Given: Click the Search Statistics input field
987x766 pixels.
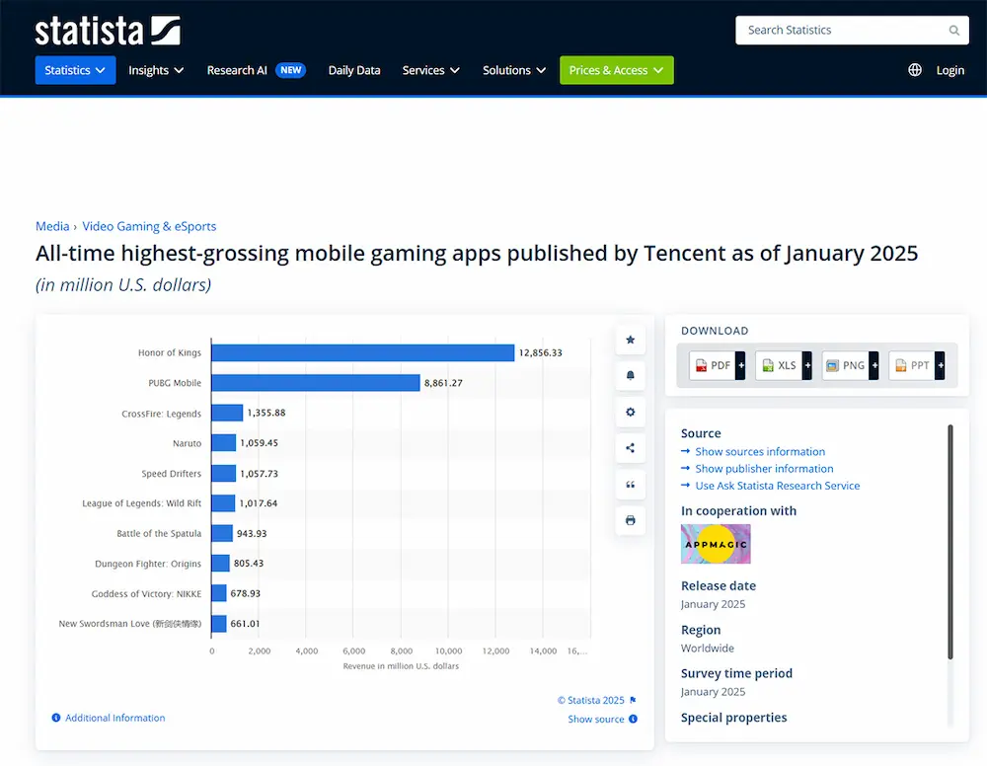Looking at the screenshot, I should 852,31.
